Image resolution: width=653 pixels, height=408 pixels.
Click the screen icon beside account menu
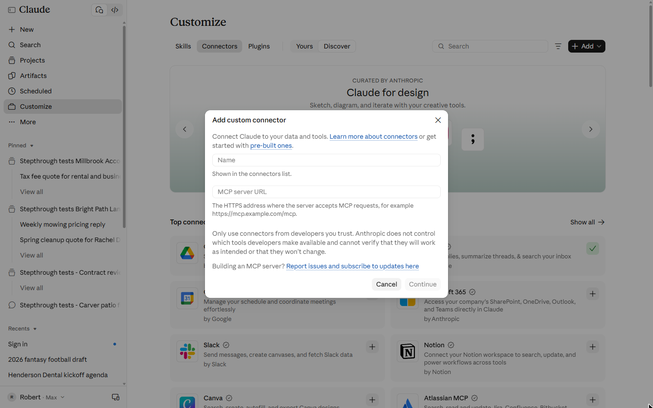(x=116, y=397)
